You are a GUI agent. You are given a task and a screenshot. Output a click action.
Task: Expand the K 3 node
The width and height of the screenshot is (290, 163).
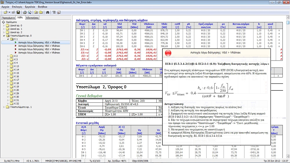(8, 59)
